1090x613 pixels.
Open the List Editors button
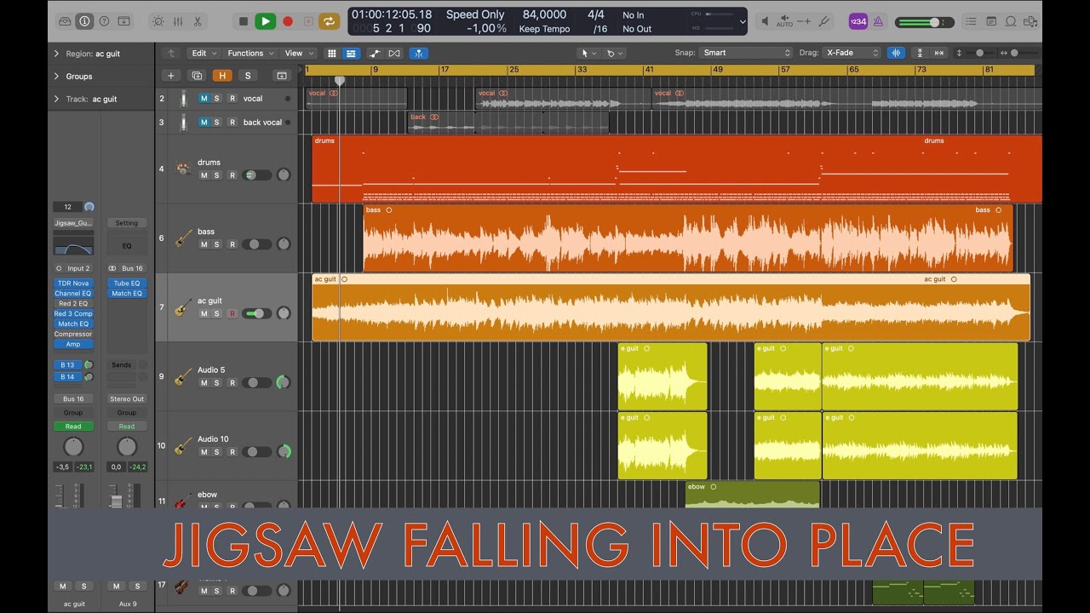tap(972, 21)
